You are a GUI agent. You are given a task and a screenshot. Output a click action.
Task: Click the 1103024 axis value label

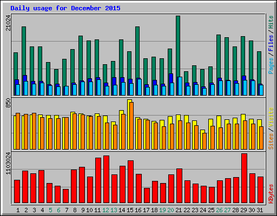click(8, 164)
